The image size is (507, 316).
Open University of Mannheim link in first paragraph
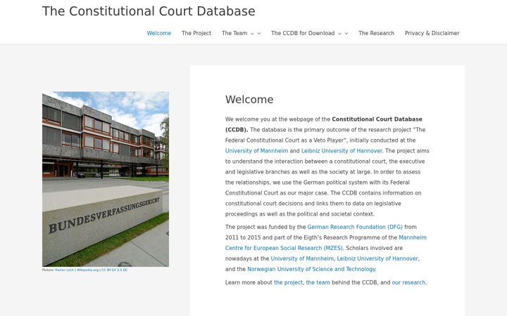point(256,151)
